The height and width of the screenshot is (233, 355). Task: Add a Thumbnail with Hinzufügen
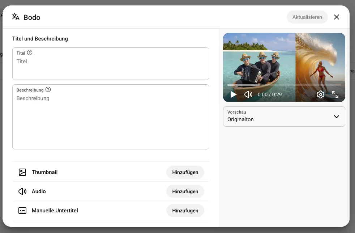coord(185,172)
